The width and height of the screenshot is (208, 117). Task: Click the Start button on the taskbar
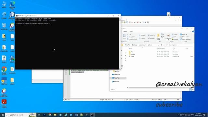coord(3,115)
